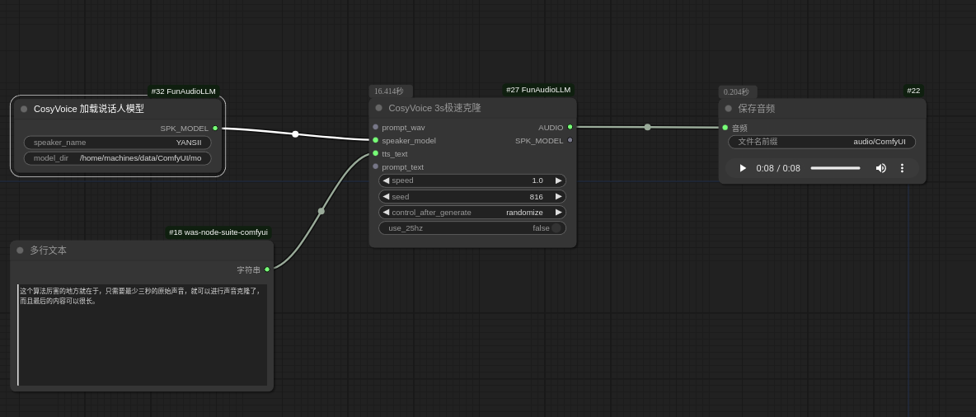Select the 保存音频 node title
The image size is (976, 417).
coord(756,109)
